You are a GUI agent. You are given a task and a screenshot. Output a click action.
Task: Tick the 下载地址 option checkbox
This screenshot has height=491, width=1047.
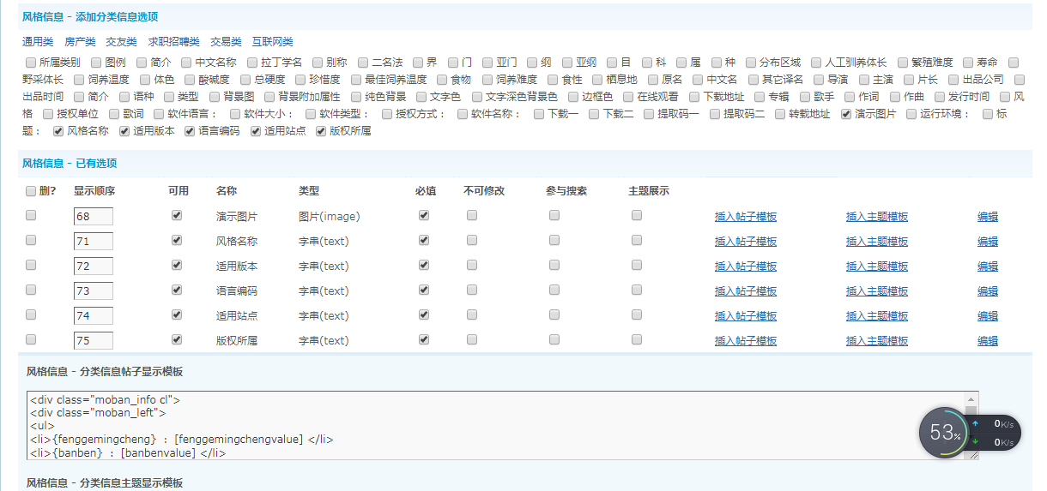click(x=695, y=97)
